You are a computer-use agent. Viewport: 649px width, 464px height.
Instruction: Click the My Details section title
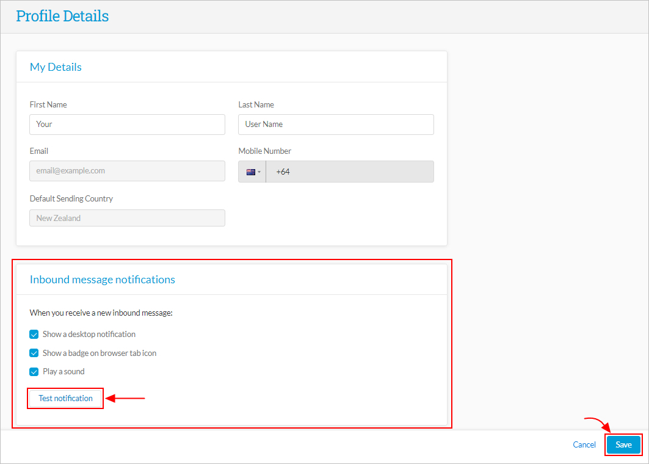(56, 67)
